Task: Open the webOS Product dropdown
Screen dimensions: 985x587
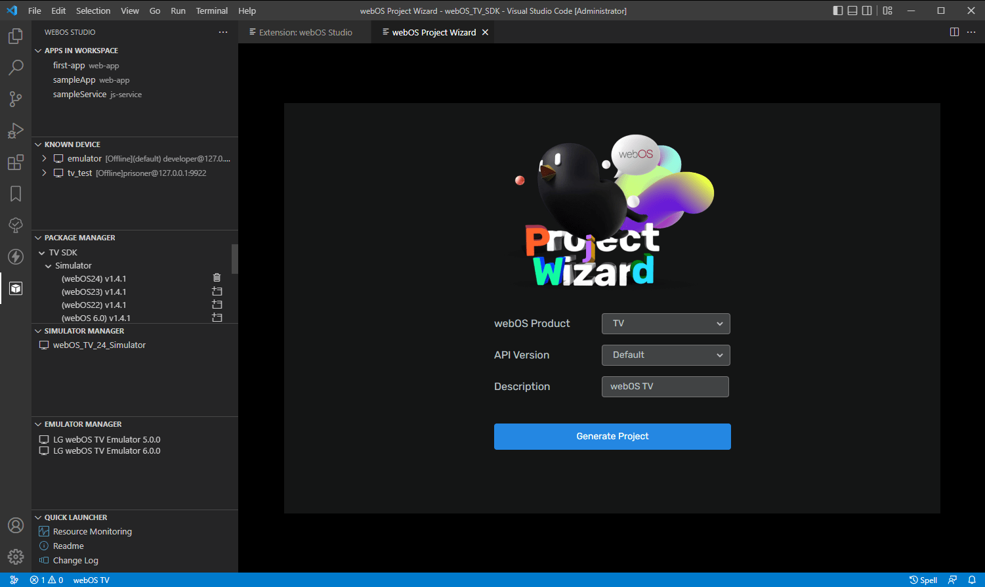Action: 665,324
